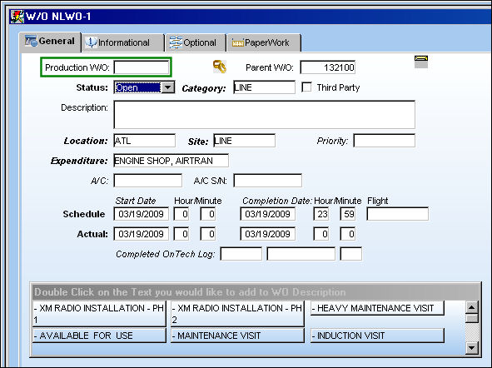Click the Actual completion Minute field
This screenshot has height=368, width=492.
(348, 234)
